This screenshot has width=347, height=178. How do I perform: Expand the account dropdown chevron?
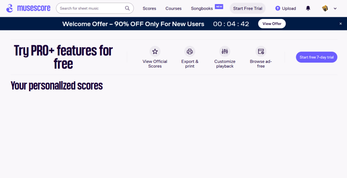click(x=335, y=9)
